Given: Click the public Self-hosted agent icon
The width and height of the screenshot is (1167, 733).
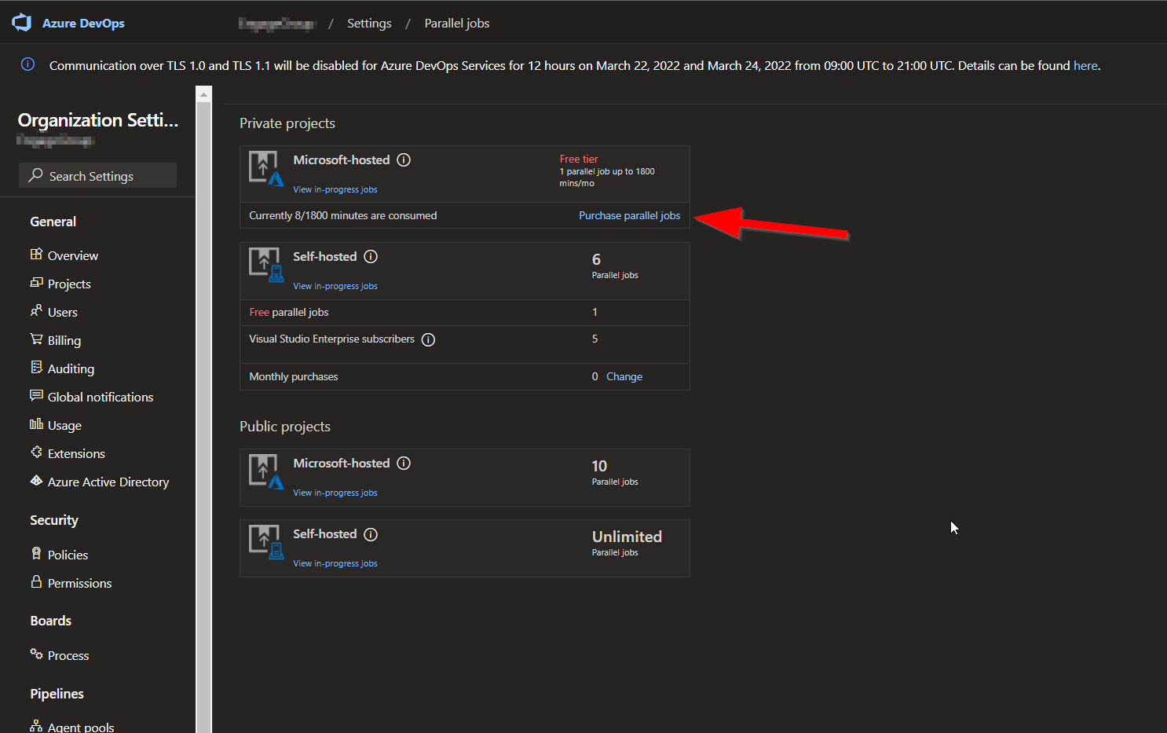Looking at the screenshot, I should click(x=266, y=542).
